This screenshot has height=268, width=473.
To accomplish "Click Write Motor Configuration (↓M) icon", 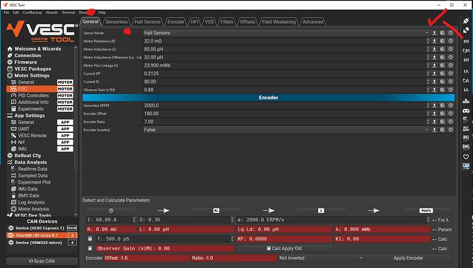I will pos(466,60).
